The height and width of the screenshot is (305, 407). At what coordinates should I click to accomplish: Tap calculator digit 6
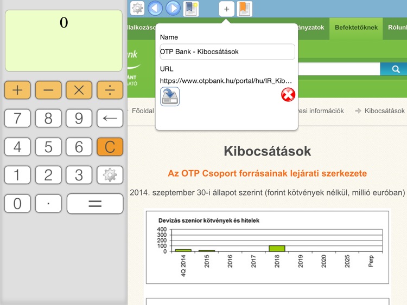tap(79, 147)
